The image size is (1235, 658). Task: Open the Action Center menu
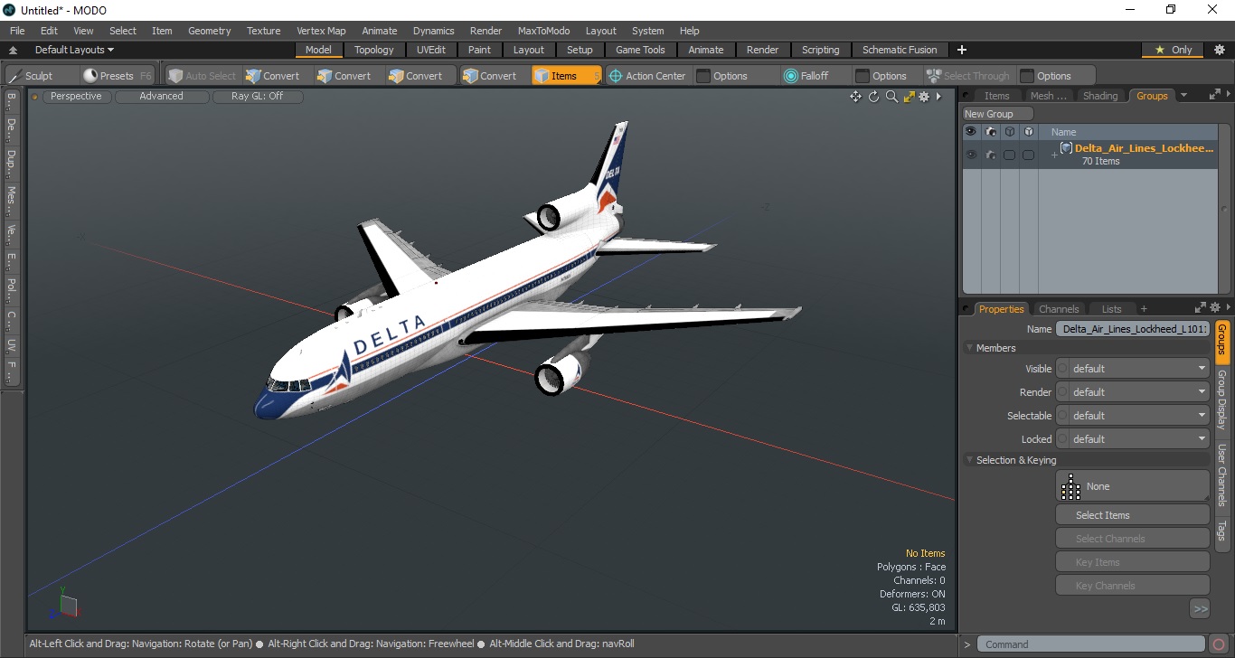pyautogui.click(x=647, y=76)
